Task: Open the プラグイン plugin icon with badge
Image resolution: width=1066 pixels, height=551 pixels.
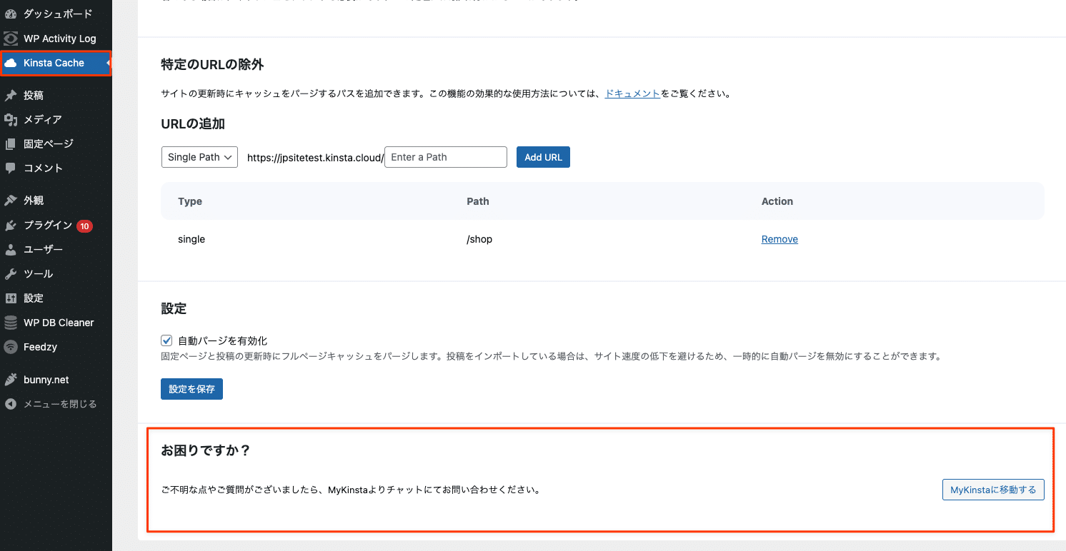Action: pyautogui.click(x=9, y=225)
